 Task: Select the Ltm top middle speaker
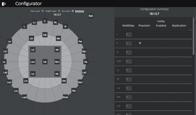click(x=33, y=62)
